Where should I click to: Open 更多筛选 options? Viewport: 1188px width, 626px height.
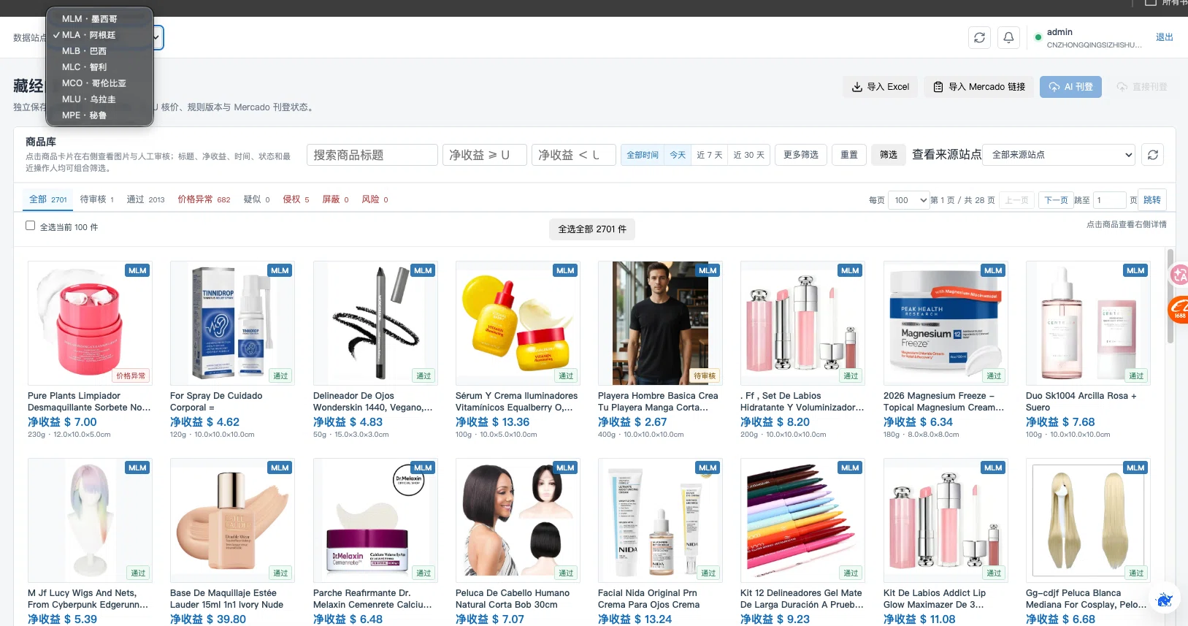pyautogui.click(x=800, y=155)
